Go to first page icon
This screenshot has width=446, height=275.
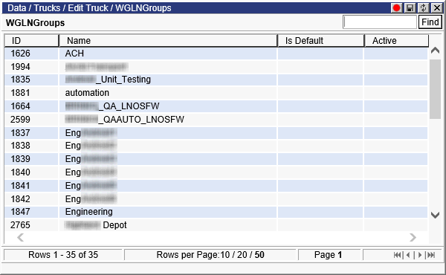coord(398,255)
